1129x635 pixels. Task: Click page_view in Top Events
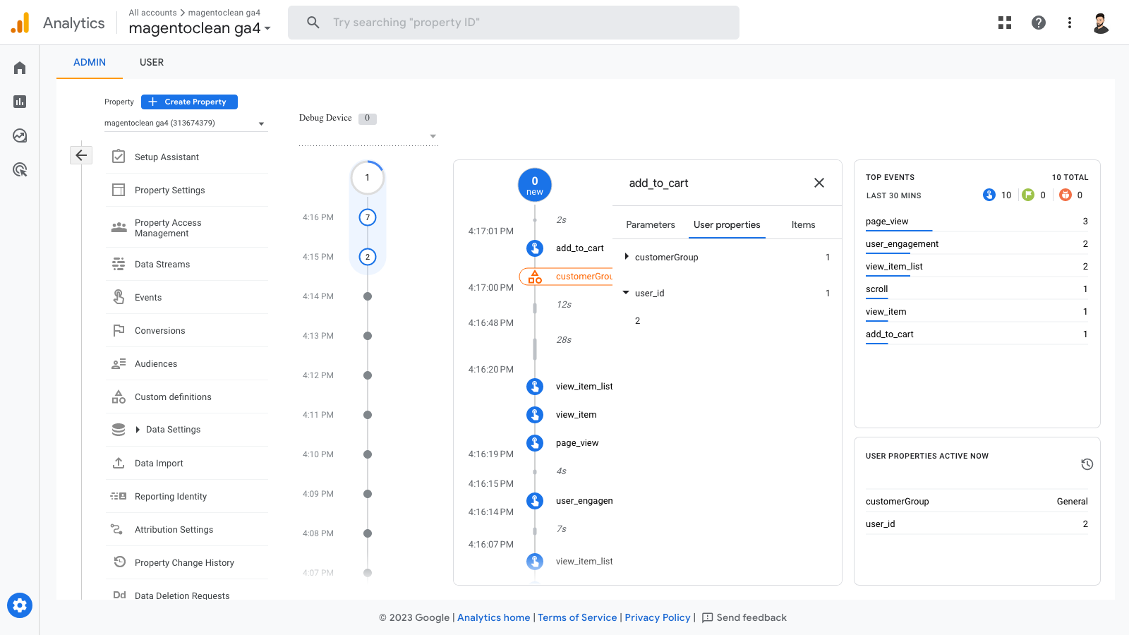click(x=887, y=221)
